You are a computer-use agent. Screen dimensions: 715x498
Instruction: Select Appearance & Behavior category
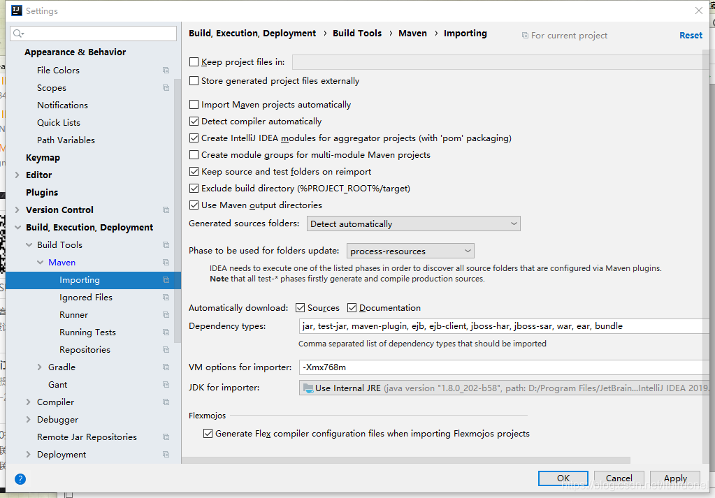75,52
